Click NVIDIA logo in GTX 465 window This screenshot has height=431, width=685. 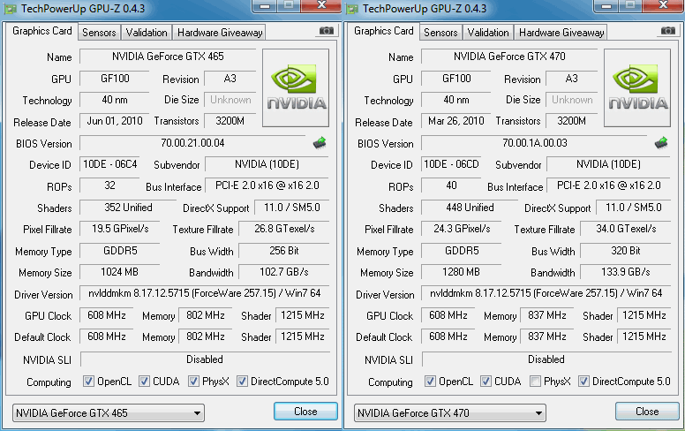tap(296, 87)
